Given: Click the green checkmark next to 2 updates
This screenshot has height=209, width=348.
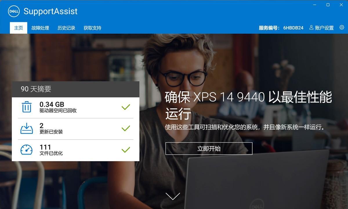Looking at the screenshot, I should tap(126, 128).
